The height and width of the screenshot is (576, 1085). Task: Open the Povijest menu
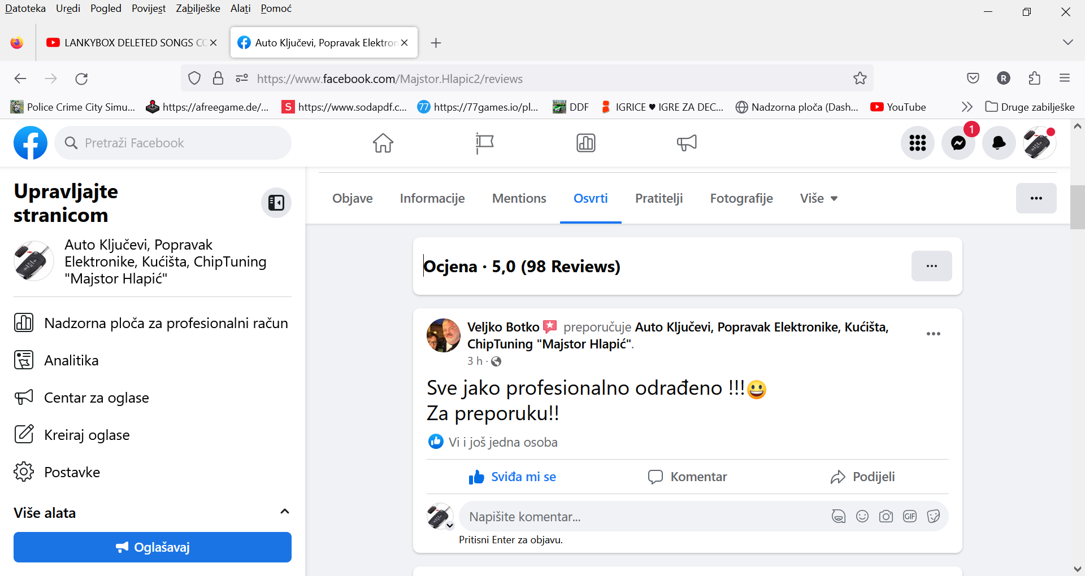point(149,8)
